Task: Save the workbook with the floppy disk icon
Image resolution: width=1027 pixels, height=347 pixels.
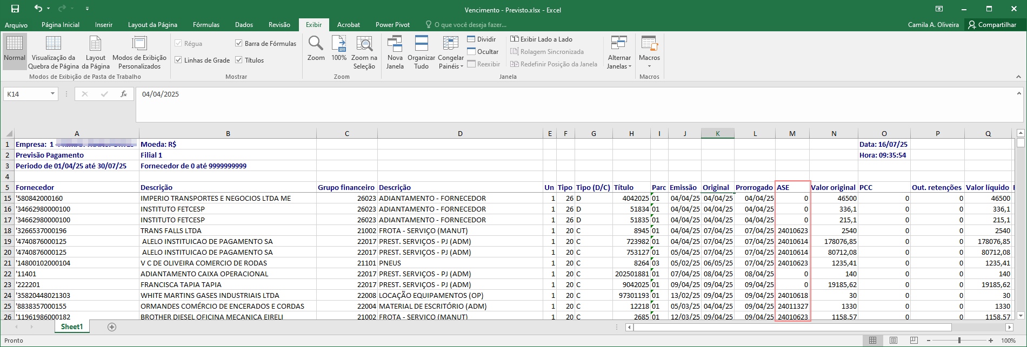Action: (15, 9)
